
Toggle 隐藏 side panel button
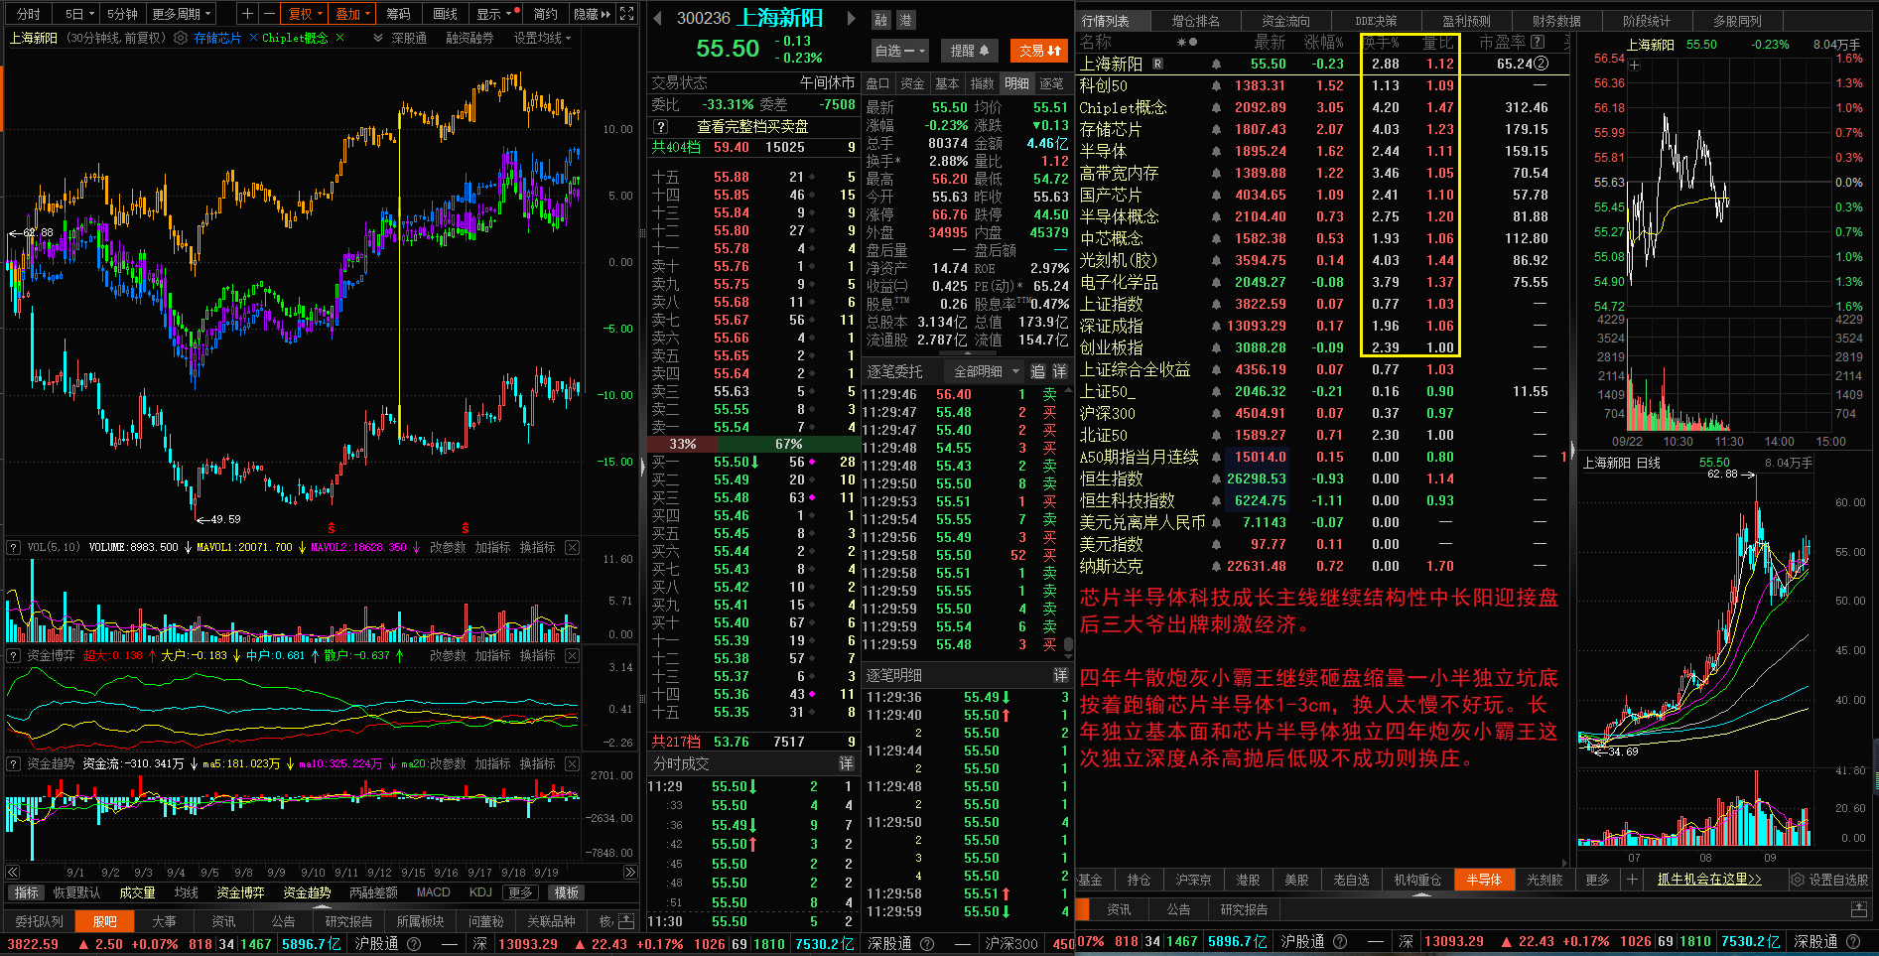593,14
